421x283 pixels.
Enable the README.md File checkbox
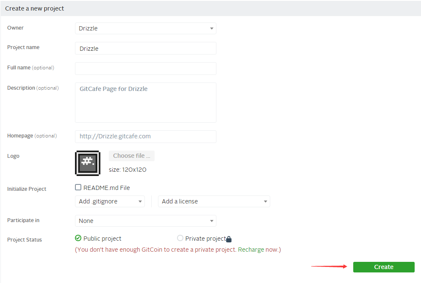78,187
